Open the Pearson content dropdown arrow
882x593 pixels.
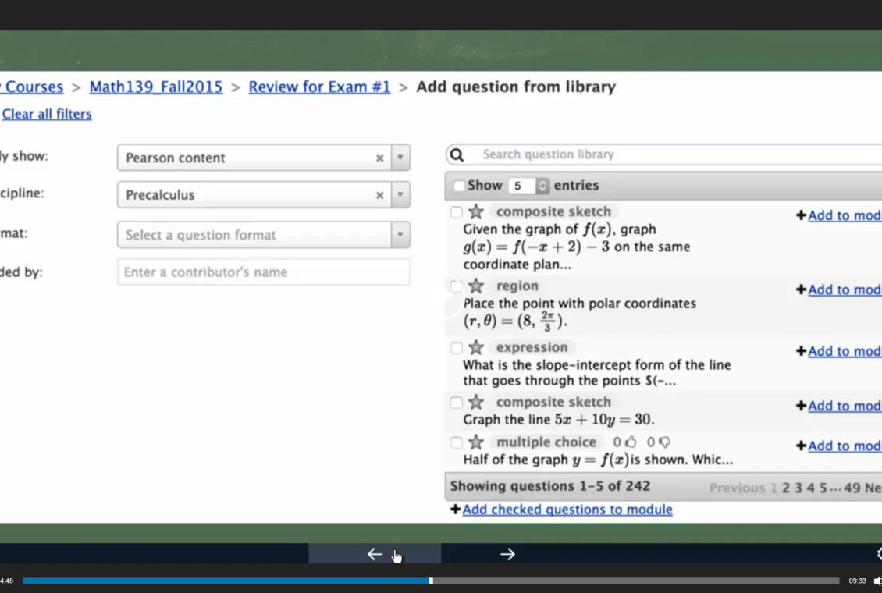(x=400, y=158)
